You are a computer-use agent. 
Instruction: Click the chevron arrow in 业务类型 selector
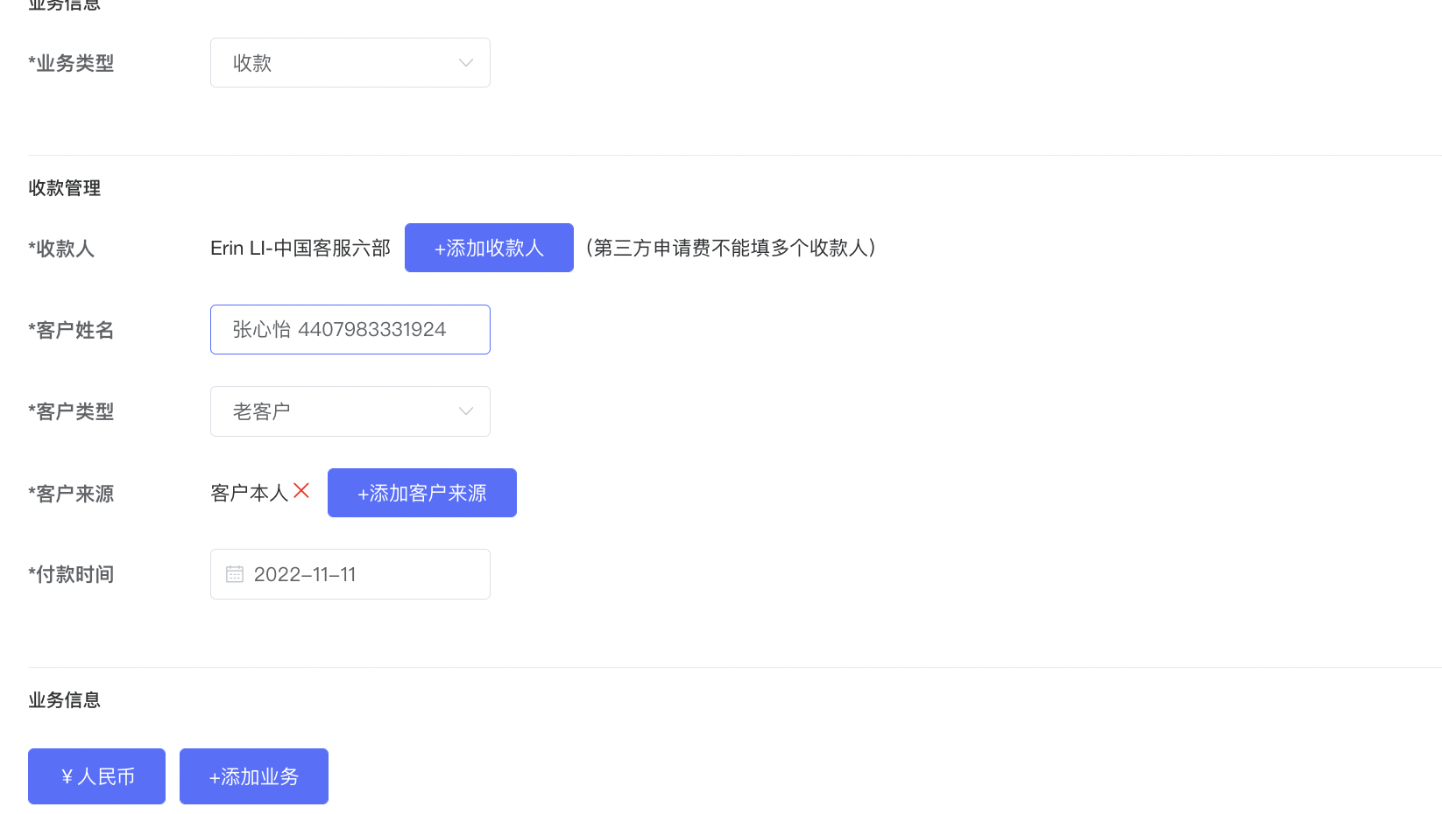pos(466,63)
